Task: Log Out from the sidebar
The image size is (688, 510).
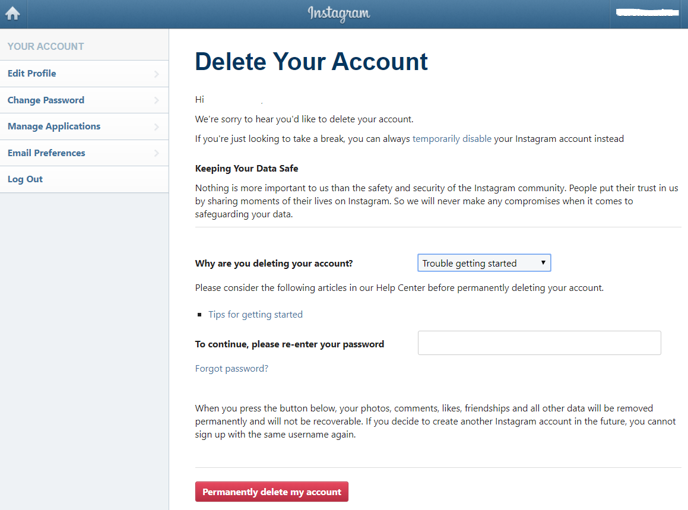Action: coord(25,179)
